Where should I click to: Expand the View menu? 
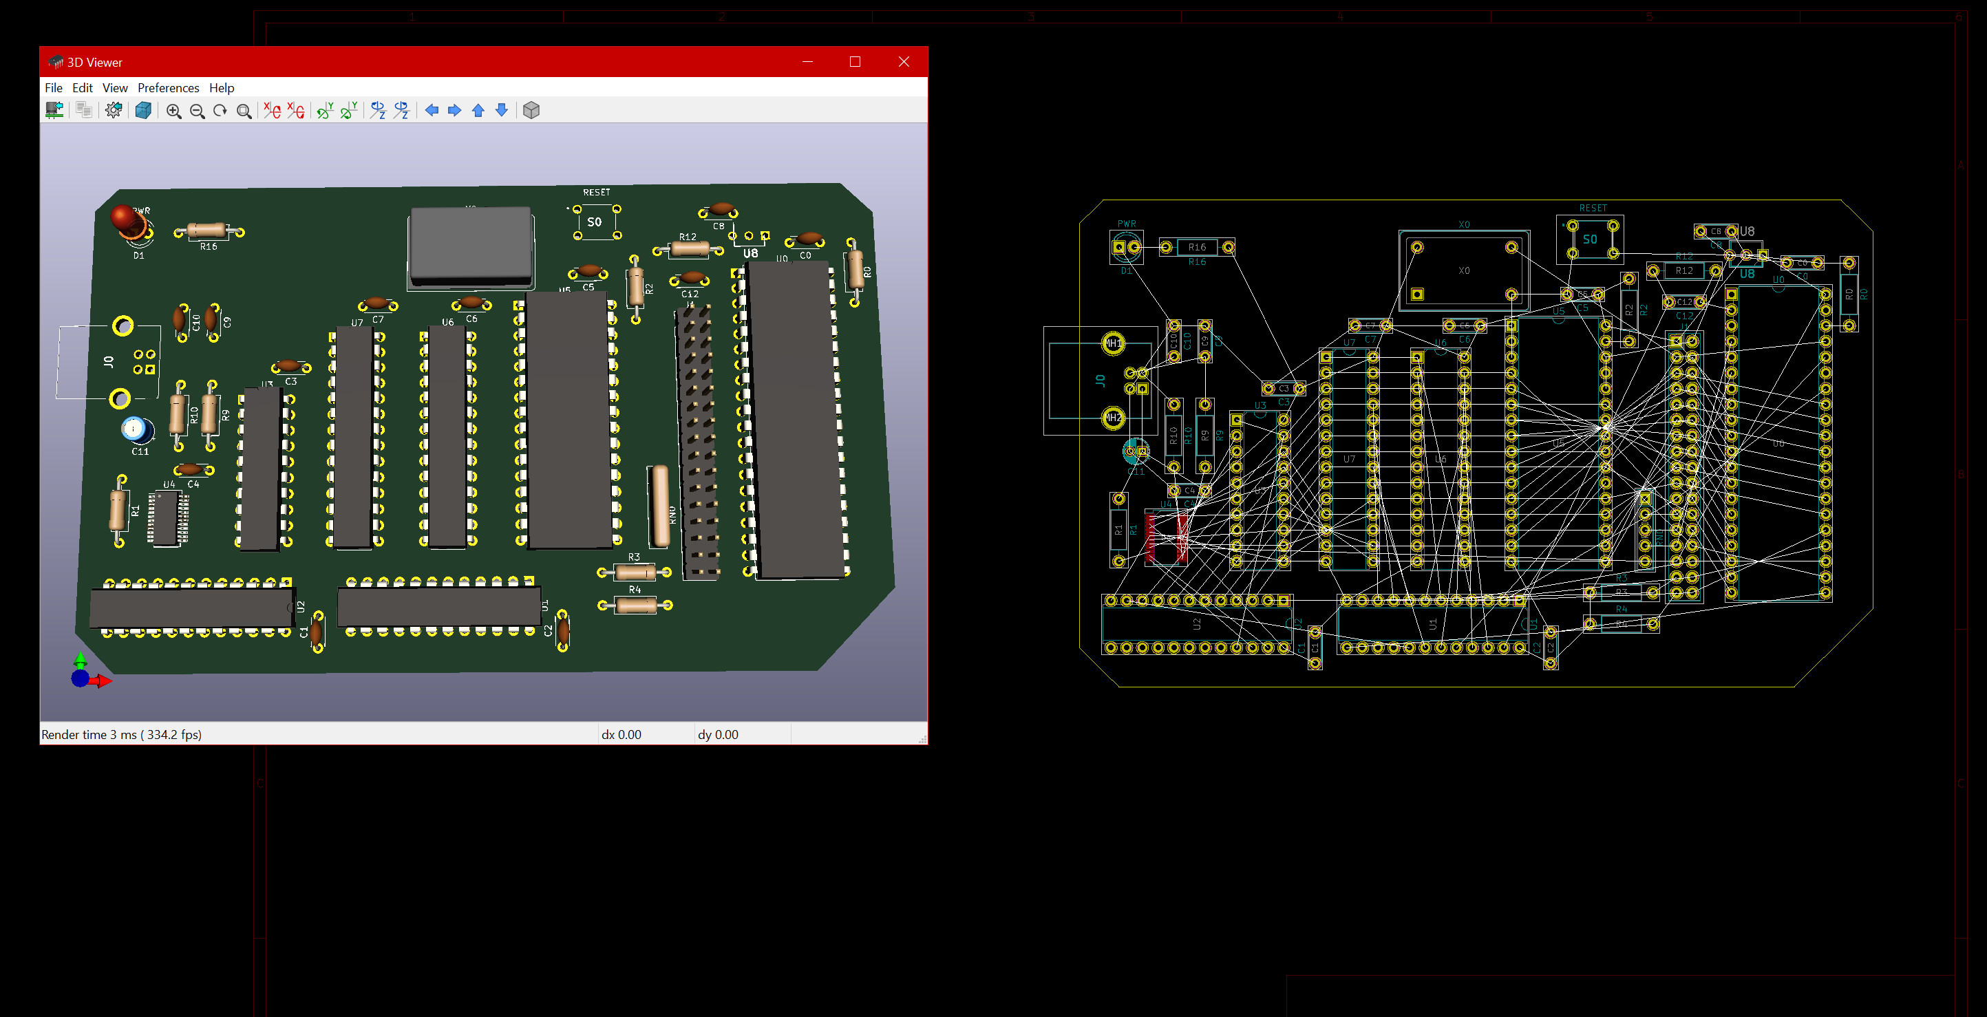[x=115, y=88]
